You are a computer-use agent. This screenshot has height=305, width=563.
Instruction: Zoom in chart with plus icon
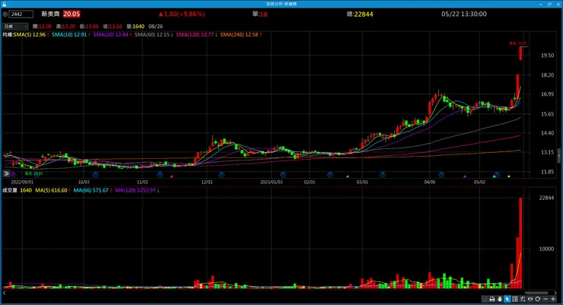[x=553, y=299]
